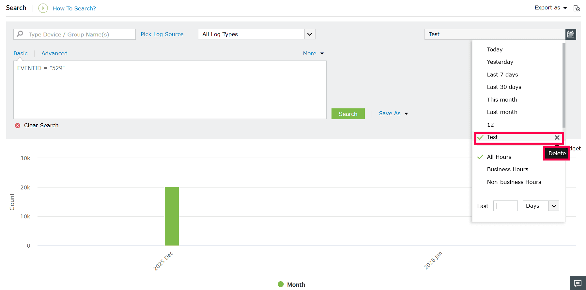Click the green Search button
586x290 pixels.
348,114
